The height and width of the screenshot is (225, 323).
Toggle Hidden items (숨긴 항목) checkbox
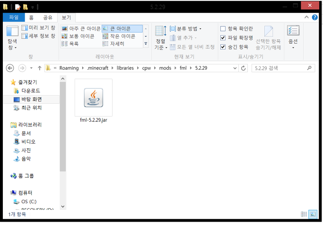click(234, 47)
